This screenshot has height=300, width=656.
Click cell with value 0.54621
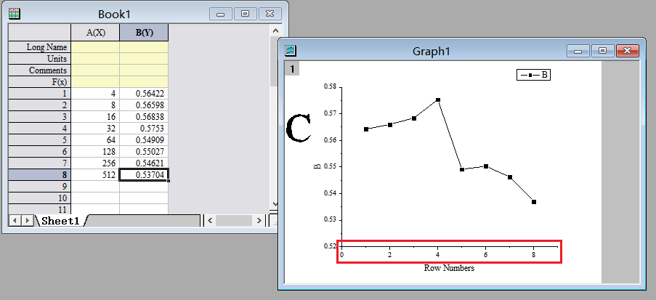[x=144, y=163]
